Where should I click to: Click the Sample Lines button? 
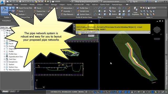pos(83,11)
